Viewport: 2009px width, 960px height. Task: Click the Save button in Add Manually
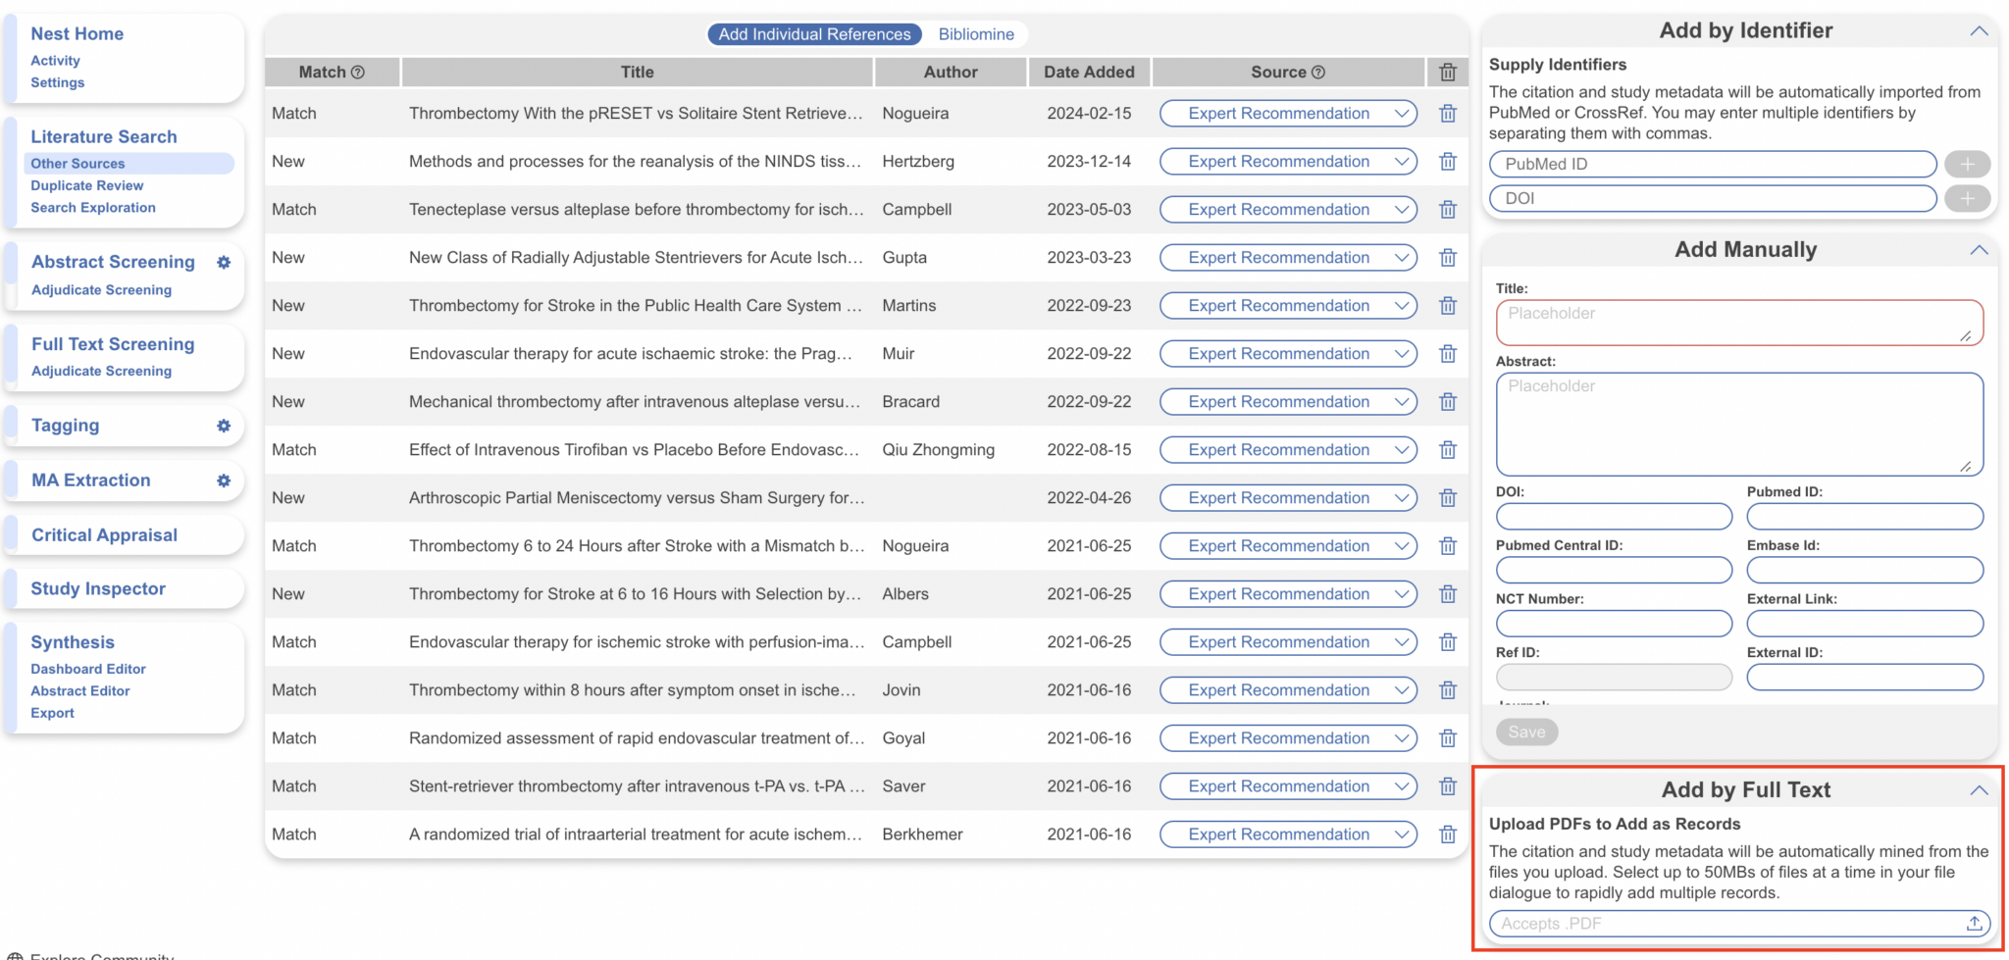point(1526,732)
